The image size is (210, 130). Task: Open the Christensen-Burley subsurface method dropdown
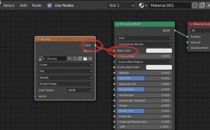pos(144,44)
